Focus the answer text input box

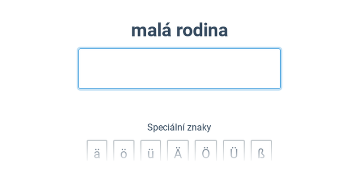coord(179,69)
